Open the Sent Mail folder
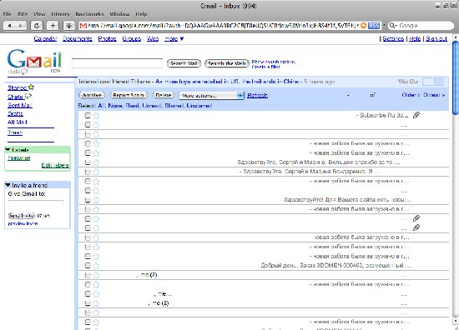The width and height of the screenshot is (459, 330). (20, 105)
